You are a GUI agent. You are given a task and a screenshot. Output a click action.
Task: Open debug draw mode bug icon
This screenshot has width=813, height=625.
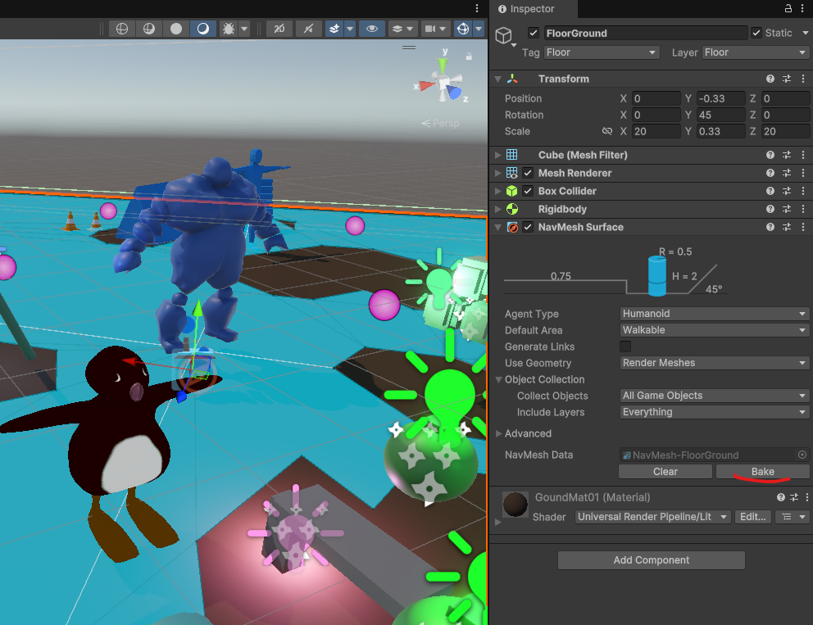[228, 29]
